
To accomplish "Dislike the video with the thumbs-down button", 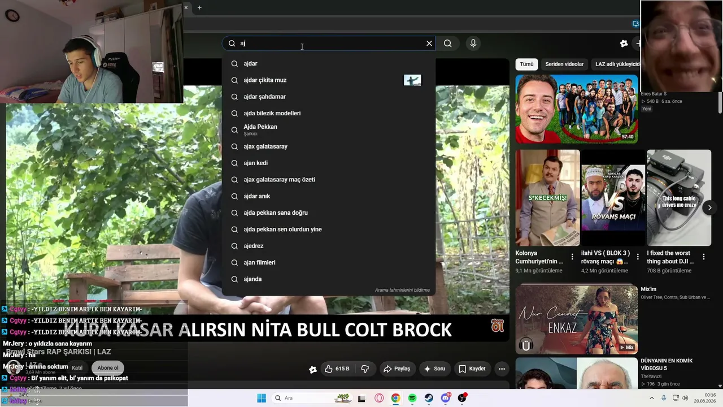I will pos(365,369).
